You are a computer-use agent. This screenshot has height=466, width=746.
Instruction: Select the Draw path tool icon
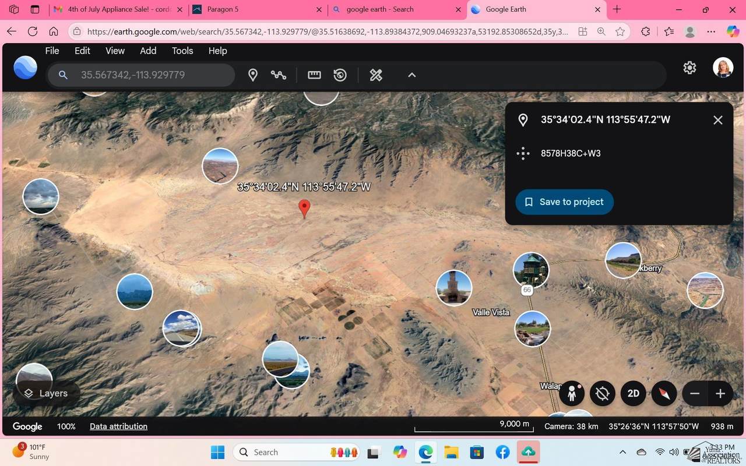pos(279,75)
